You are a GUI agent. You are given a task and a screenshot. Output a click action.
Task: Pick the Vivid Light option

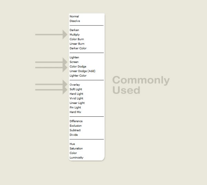point(76,98)
